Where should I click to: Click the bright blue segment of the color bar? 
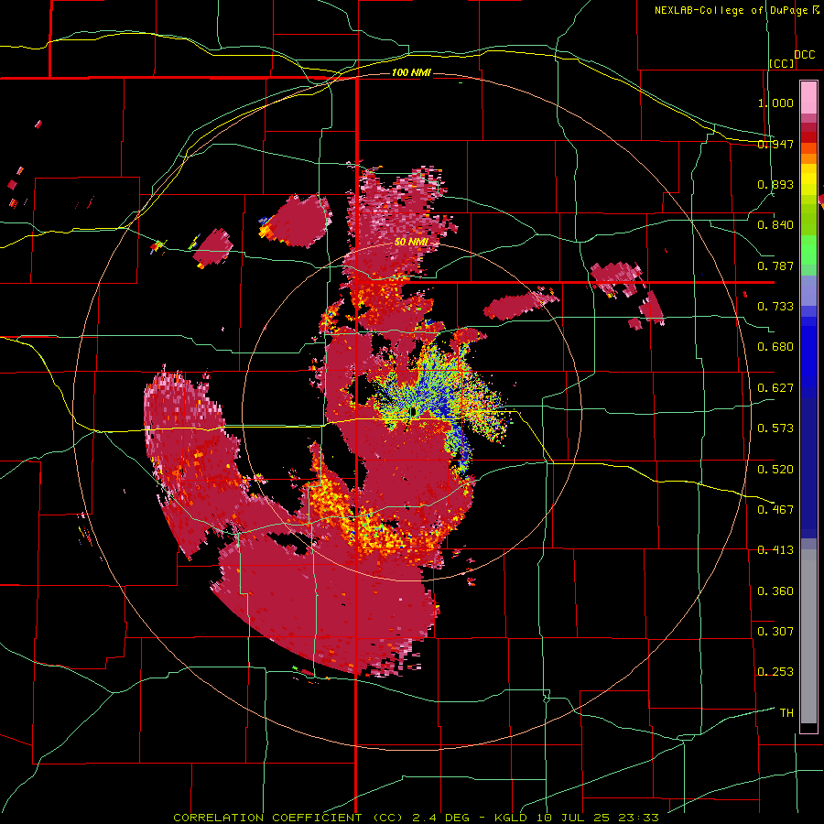click(808, 357)
